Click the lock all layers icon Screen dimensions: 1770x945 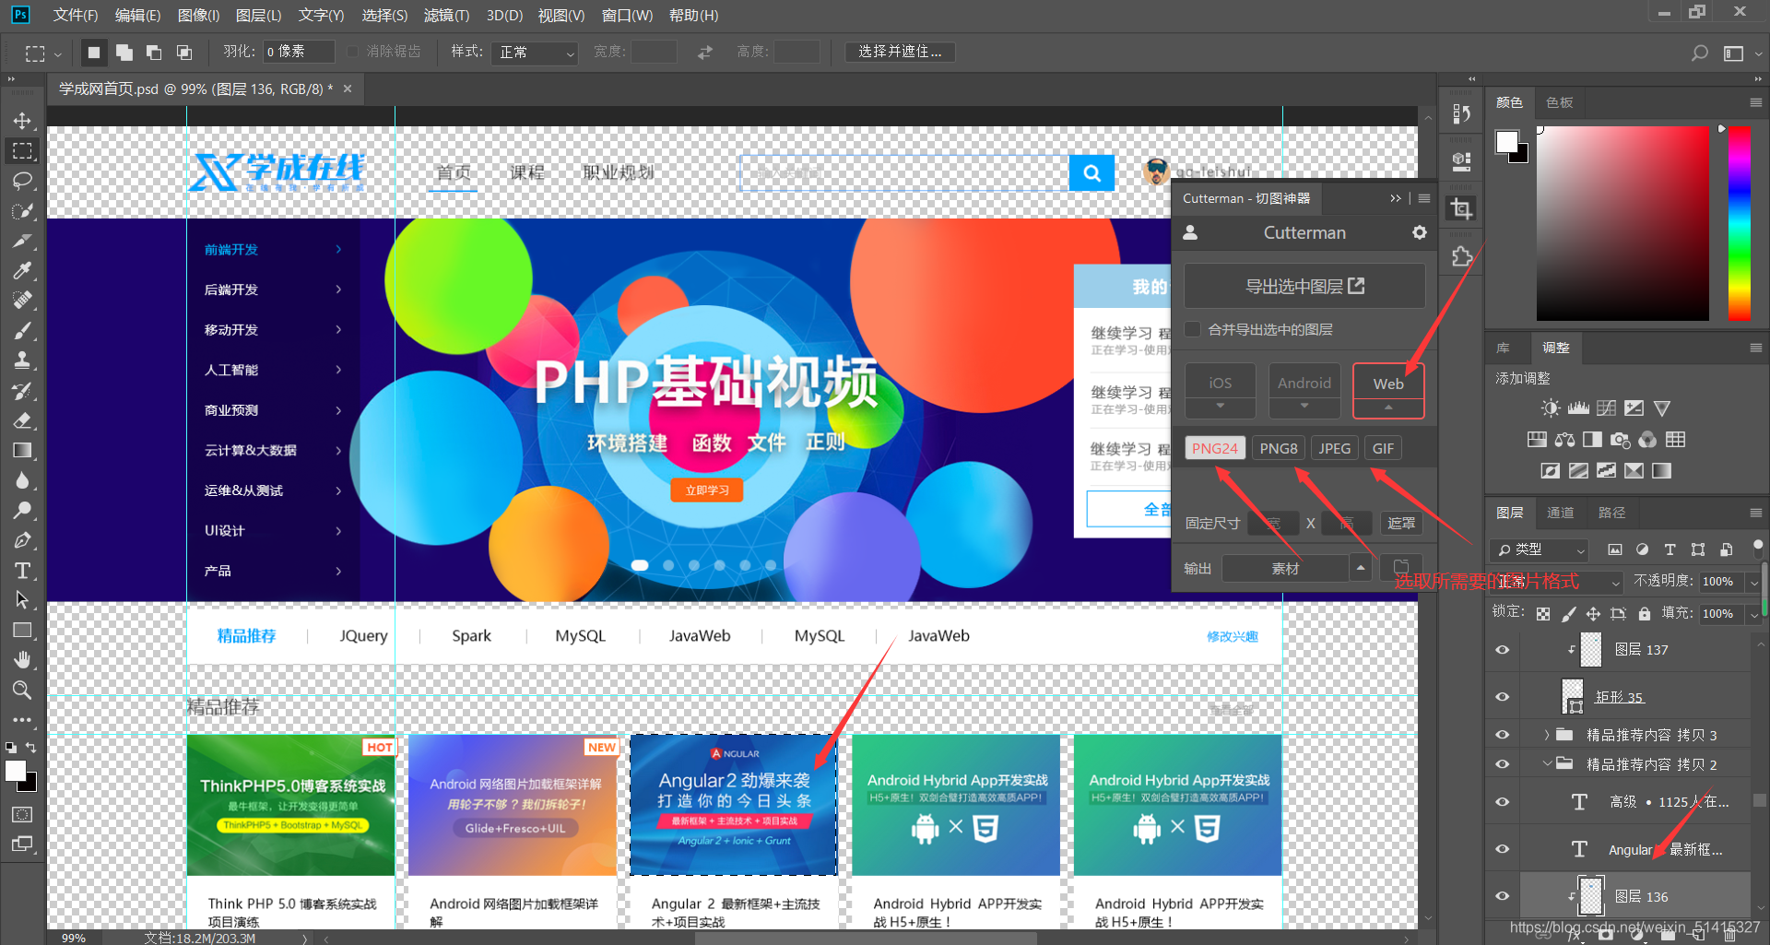pos(1645,613)
